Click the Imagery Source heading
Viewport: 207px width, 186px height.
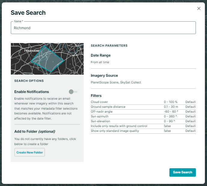click(x=104, y=76)
